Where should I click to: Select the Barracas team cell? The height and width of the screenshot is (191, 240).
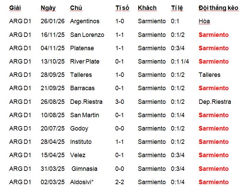[82, 88]
